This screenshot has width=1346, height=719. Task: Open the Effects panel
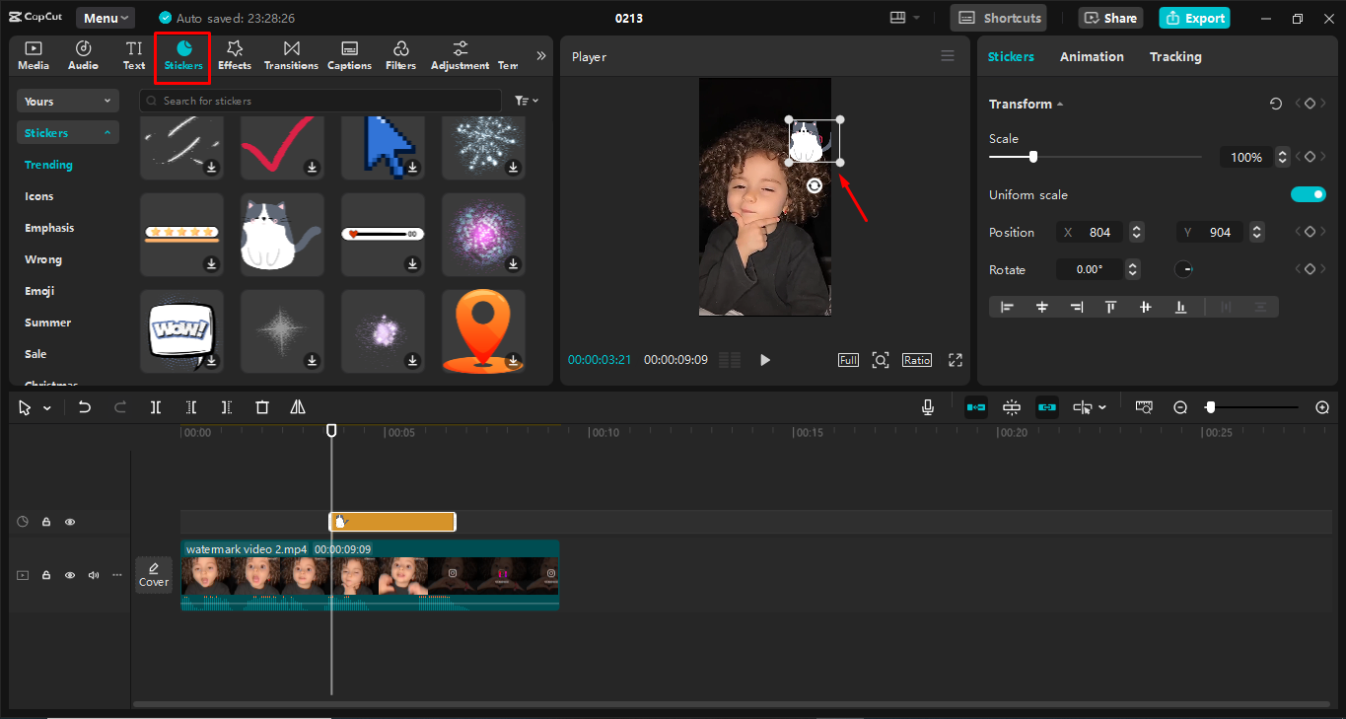click(x=234, y=55)
